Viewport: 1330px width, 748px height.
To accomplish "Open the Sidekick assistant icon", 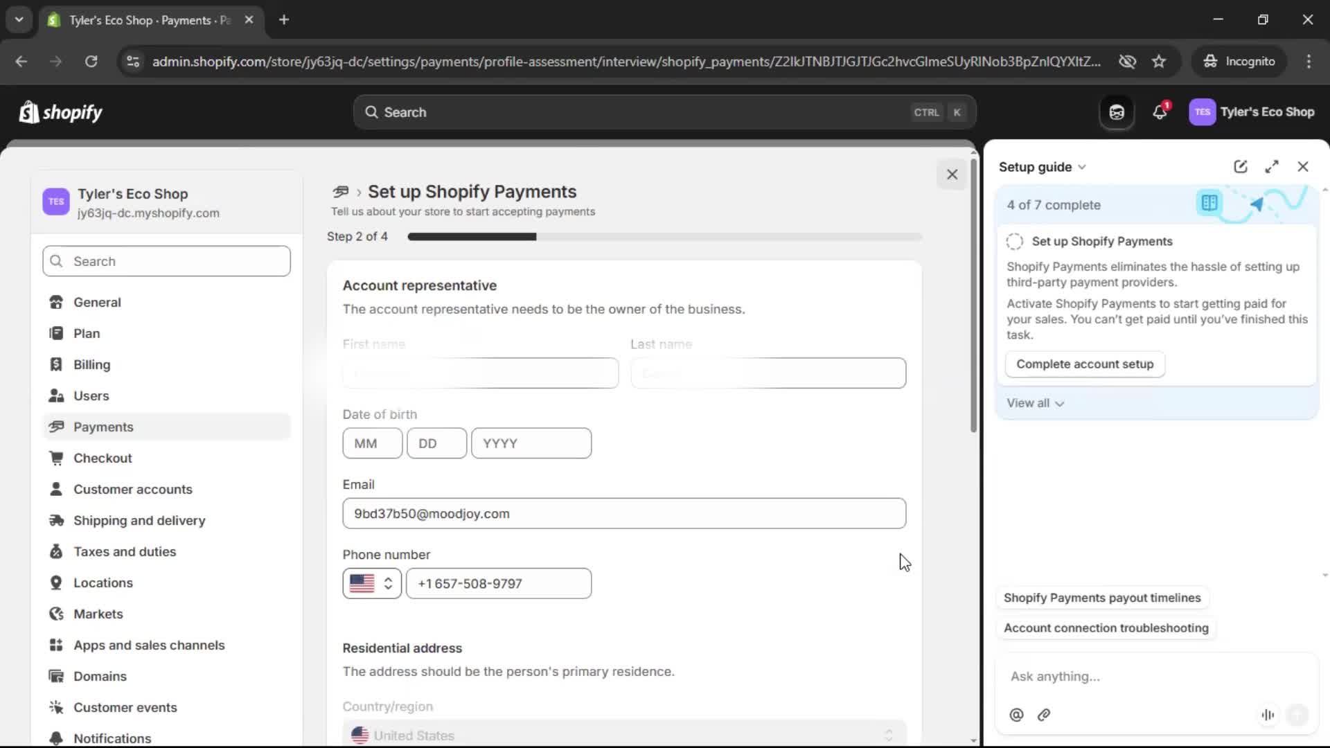I will pyautogui.click(x=1117, y=112).
